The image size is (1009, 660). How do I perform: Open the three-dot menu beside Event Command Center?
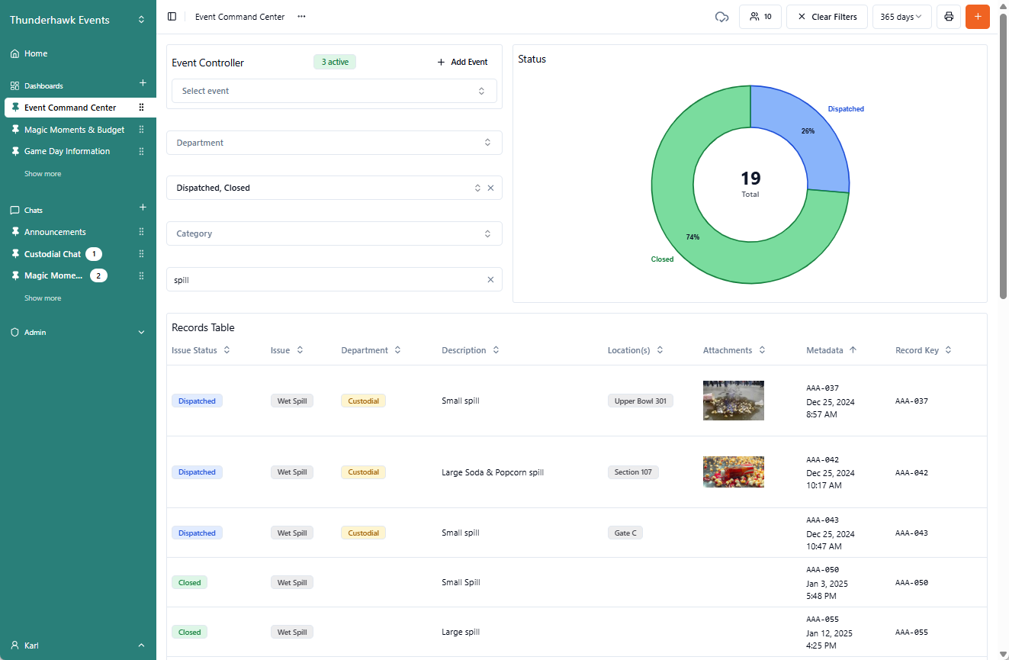point(302,17)
